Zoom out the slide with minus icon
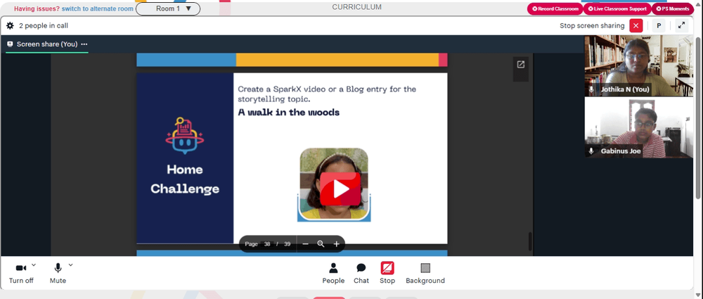703x299 pixels. click(305, 244)
